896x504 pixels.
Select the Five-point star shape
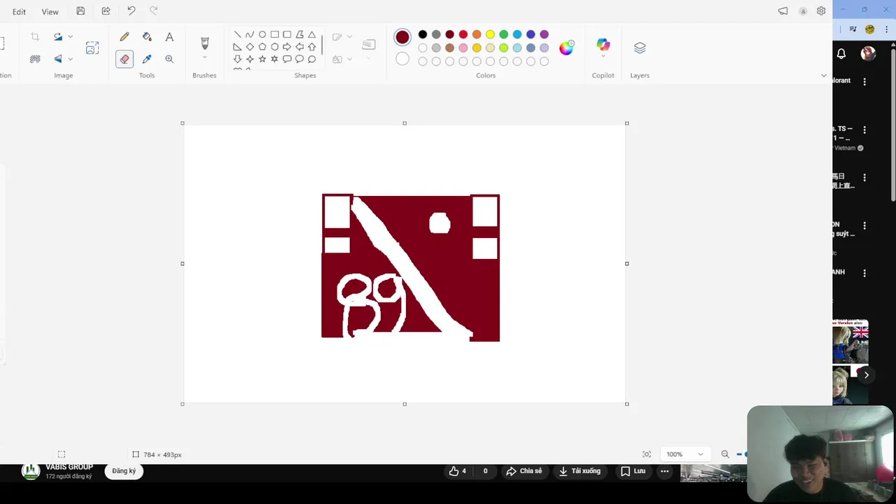262,59
